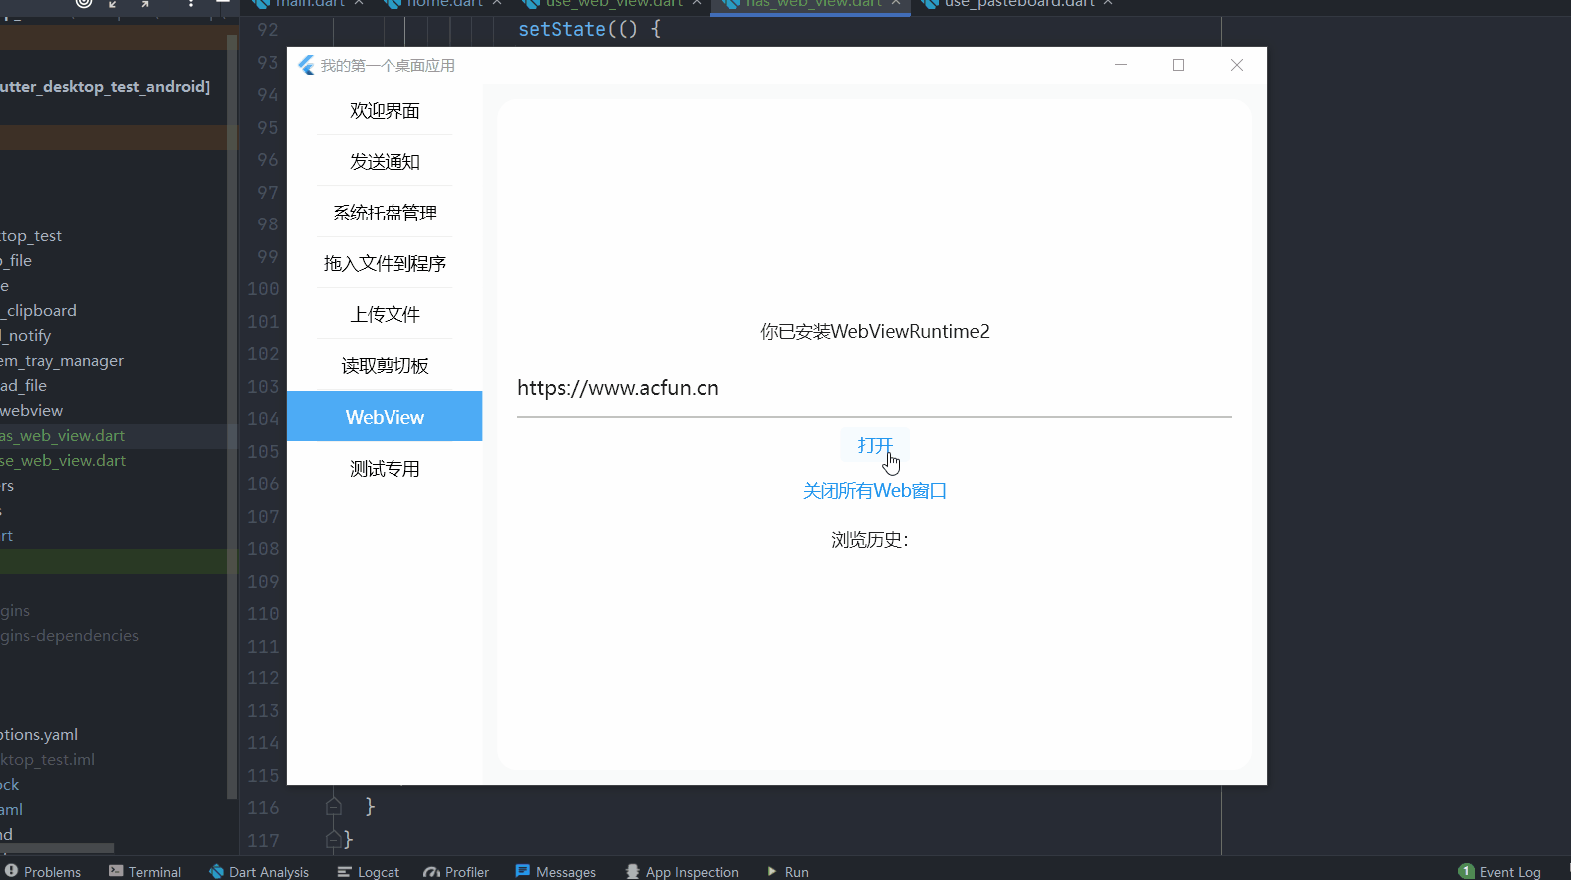1571x880 pixels.
Task: Switch to 读取剪切板 page
Action: (385, 366)
